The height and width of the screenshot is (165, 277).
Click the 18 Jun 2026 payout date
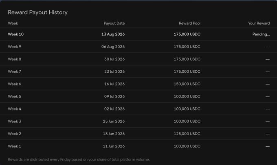[x=114, y=134]
